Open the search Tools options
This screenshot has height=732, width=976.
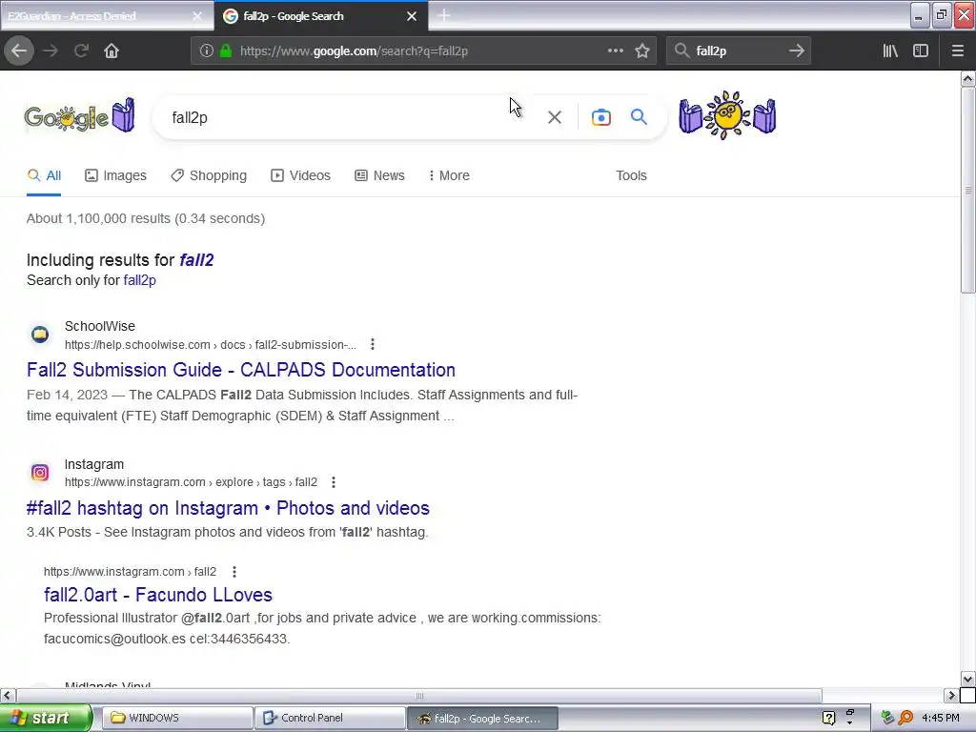[x=631, y=175]
